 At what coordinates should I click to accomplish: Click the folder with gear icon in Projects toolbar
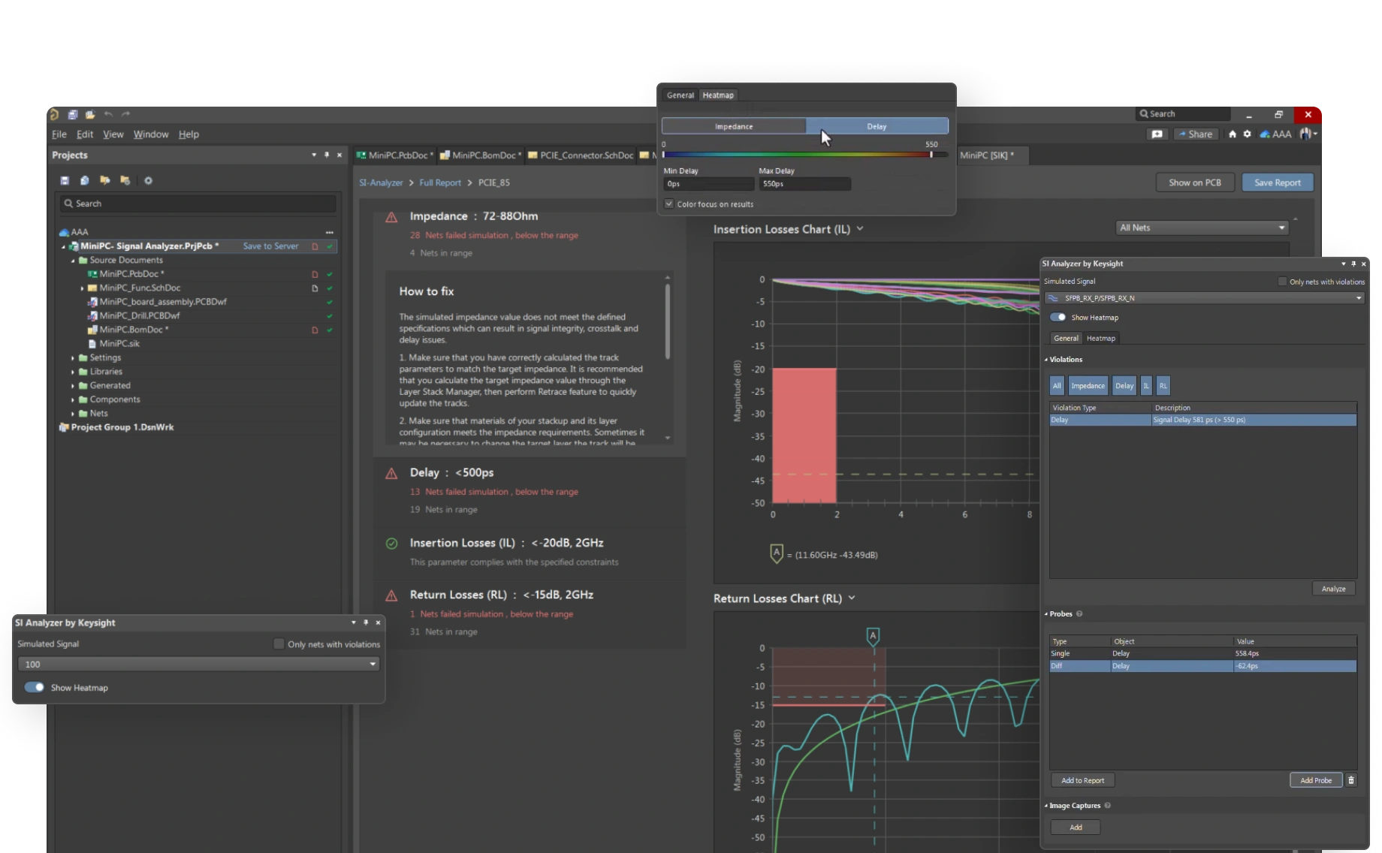pyautogui.click(x=125, y=180)
